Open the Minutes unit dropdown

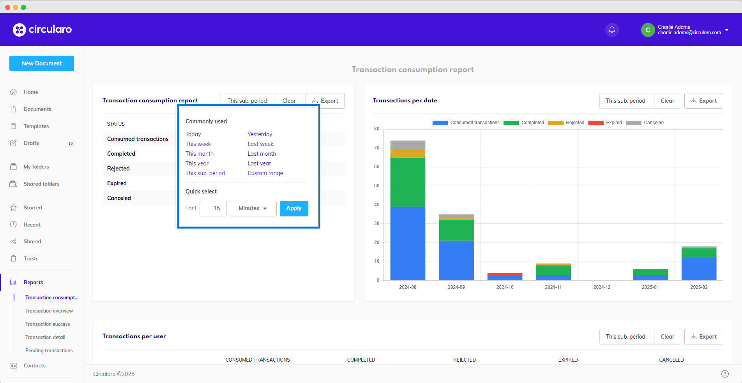tap(253, 208)
